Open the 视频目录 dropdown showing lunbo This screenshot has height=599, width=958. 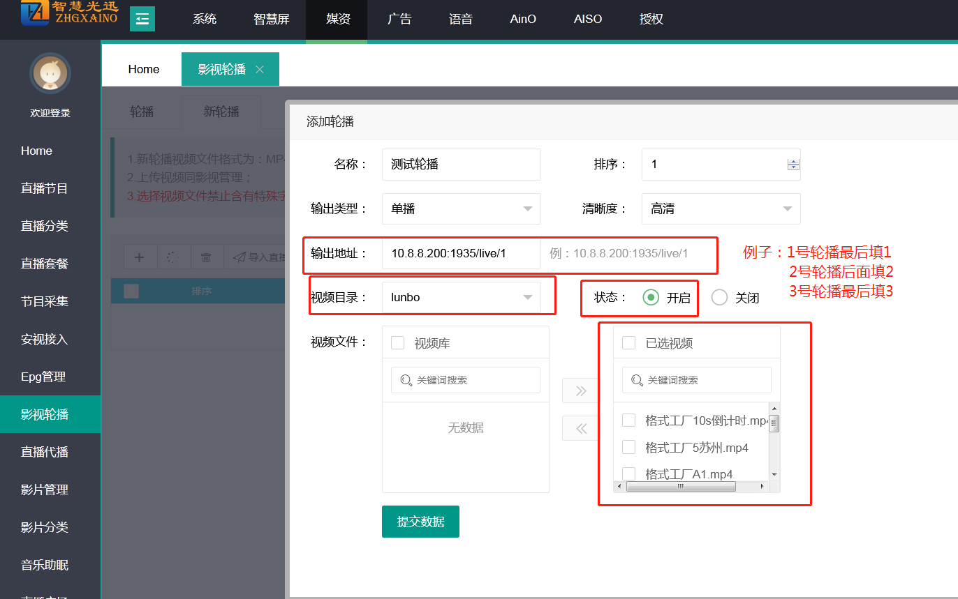point(462,298)
